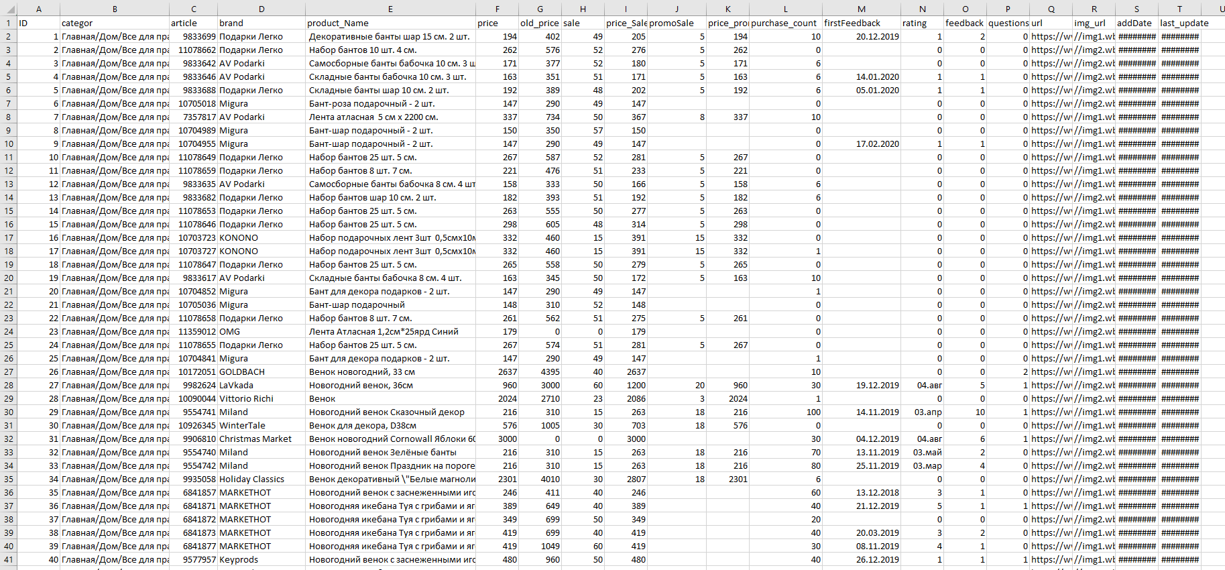The width and height of the screenshot is (1225, 570).
Task: Select old_price cell '4395'
Action: [x=540, y=372]
